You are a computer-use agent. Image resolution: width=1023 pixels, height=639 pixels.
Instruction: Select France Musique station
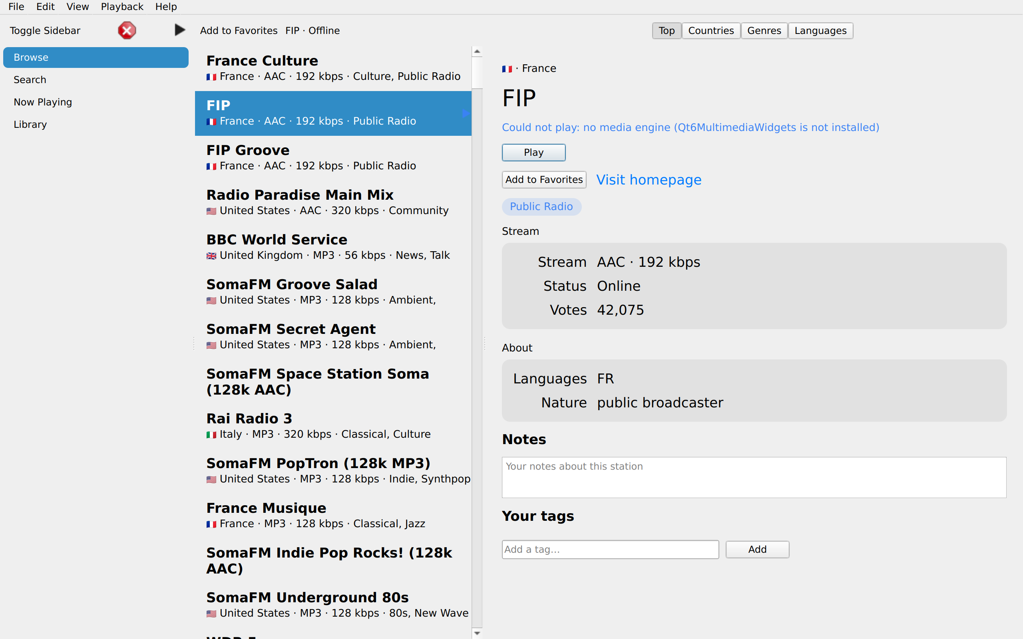click(x=333, y=516)
